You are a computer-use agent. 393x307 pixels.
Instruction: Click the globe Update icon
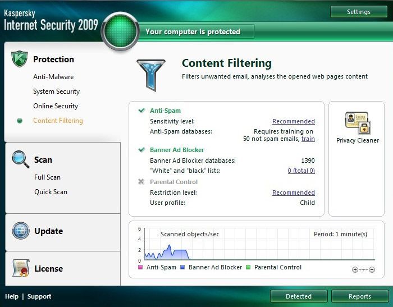click(x=21, y=231)
